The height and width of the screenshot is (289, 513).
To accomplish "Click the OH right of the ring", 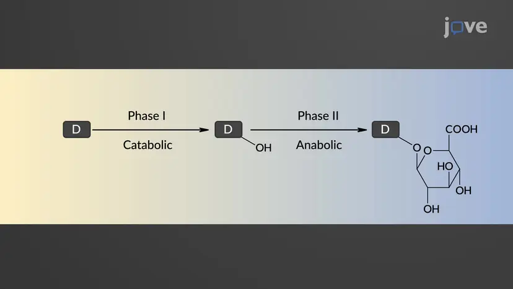I will coord(463,190).
